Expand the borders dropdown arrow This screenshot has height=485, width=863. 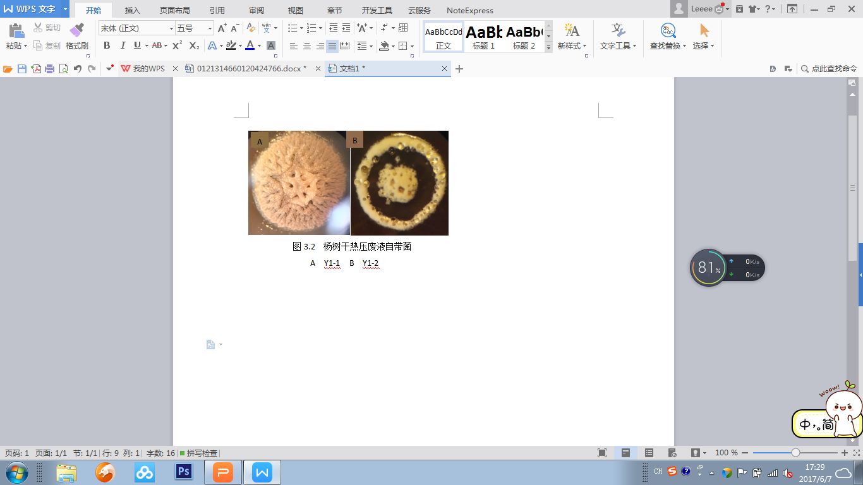412,45
